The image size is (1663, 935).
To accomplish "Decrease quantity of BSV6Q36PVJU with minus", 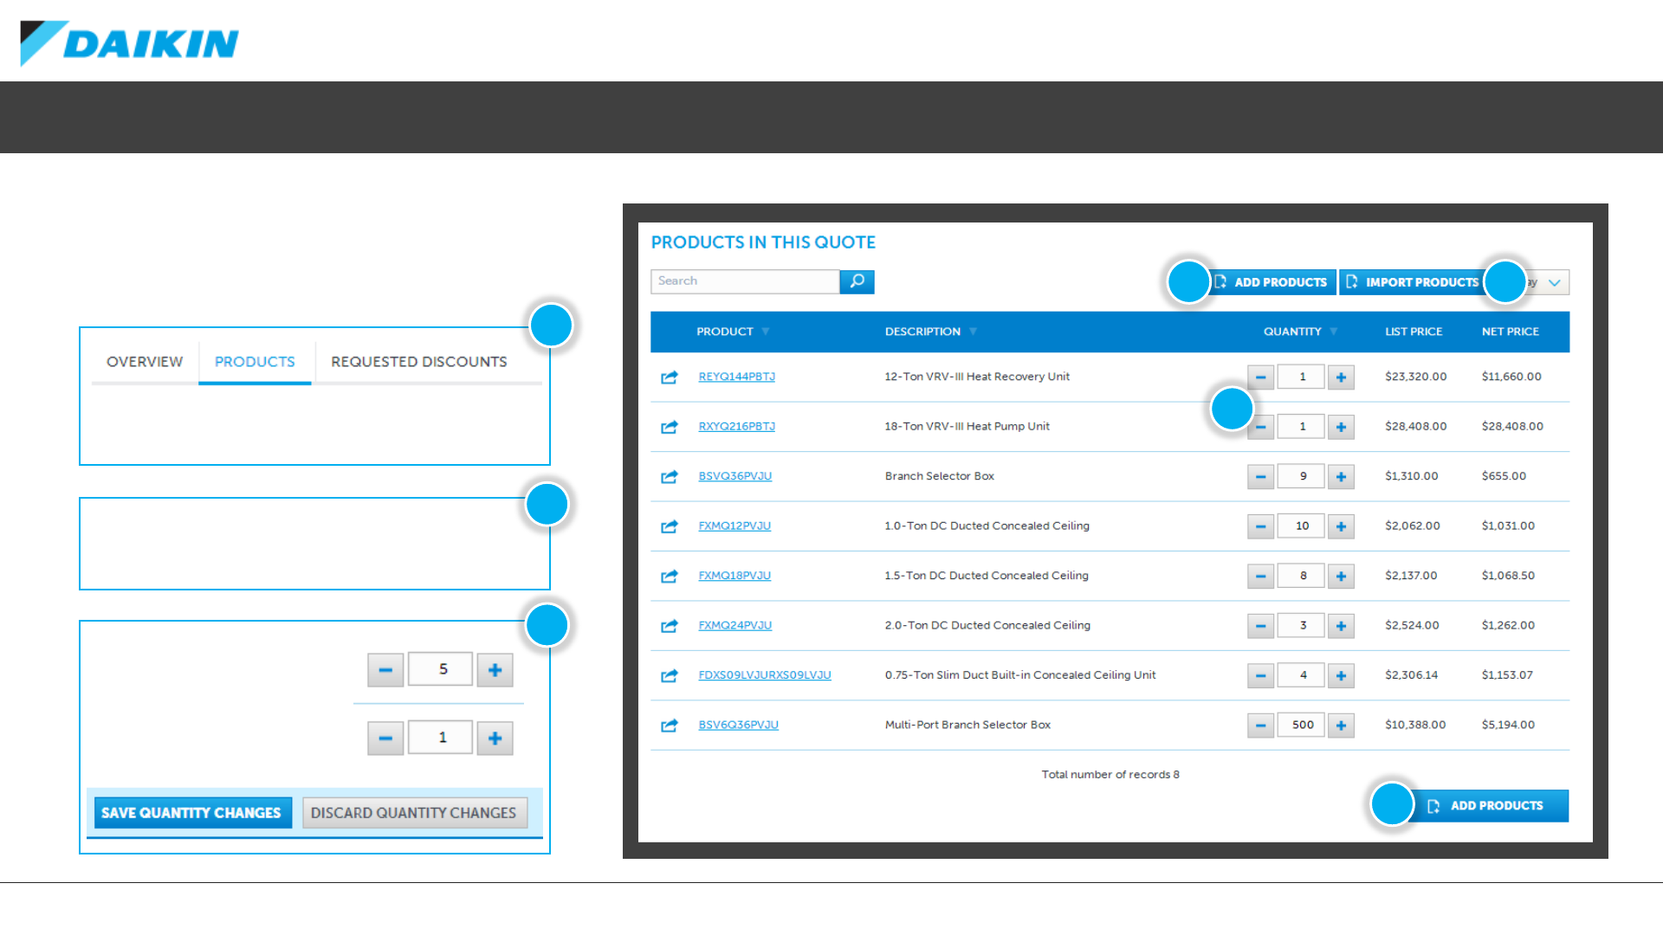I will click(x=1260, y=725).
